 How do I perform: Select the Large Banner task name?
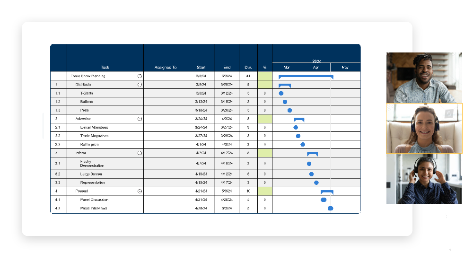[x=91, y=174]
